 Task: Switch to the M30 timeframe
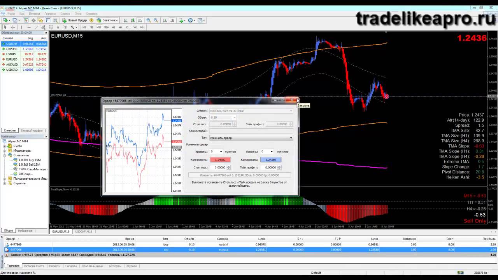click(x=106, y=27)
